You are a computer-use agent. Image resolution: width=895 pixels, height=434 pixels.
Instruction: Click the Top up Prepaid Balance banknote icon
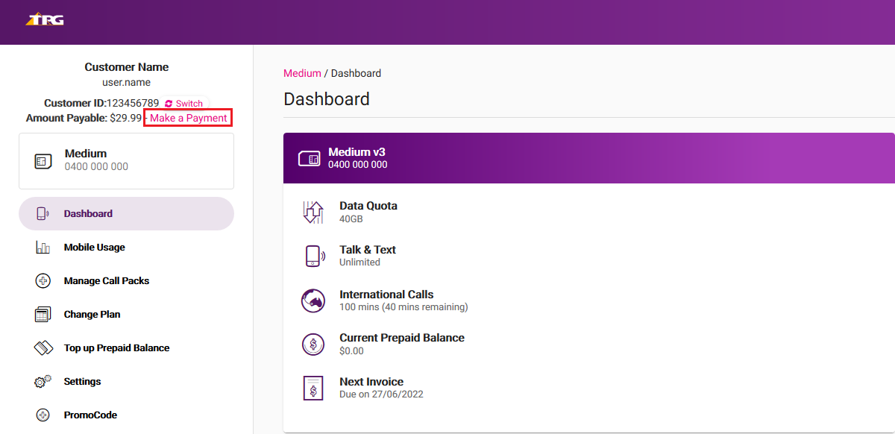(43, 347)
